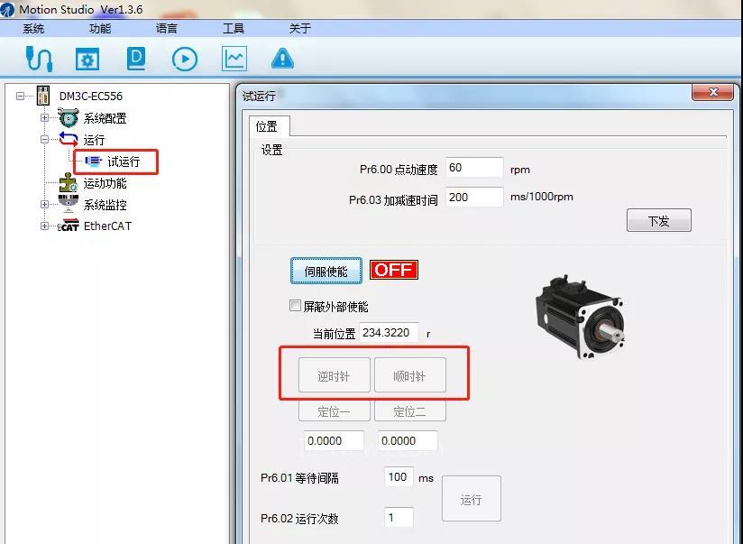This screenshot has width=743, height=544.
Task: Click the Pr6.01 等待间隔 input field
Action: (x=399, y=476)
